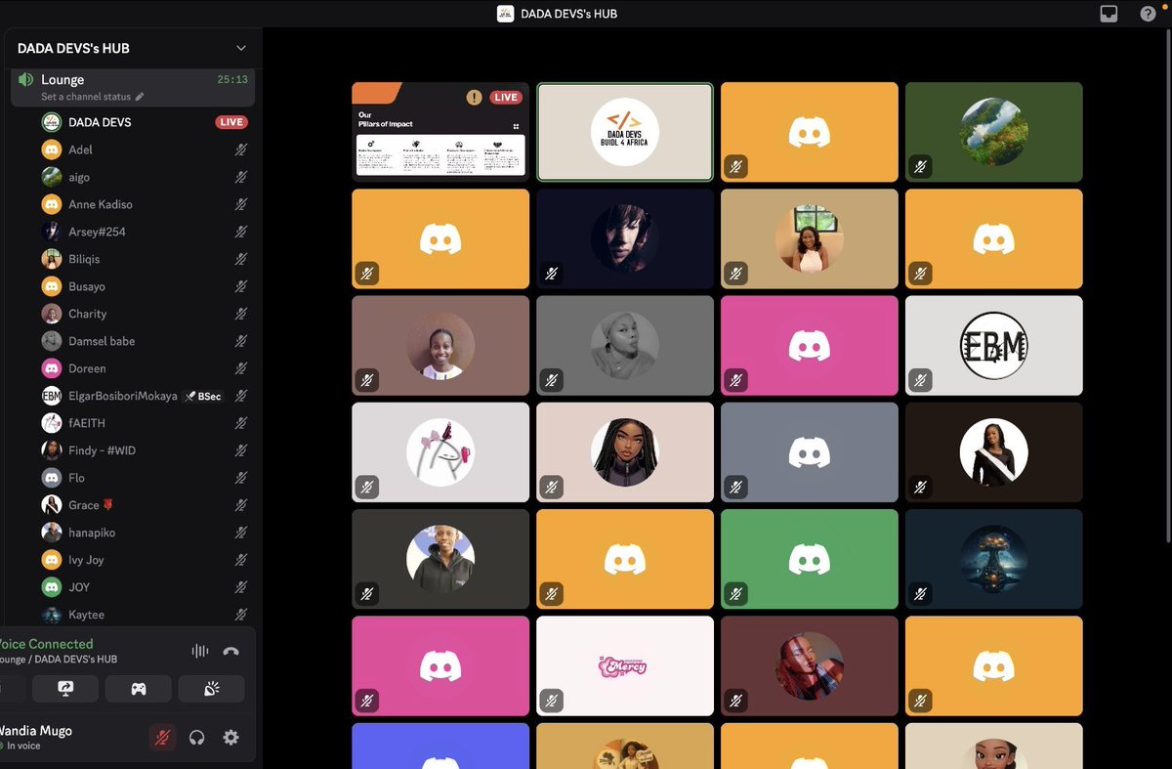Click hanapiko in the participant list
The width and height of the screenshot is (1172, 769).
(x=143, y=533)
